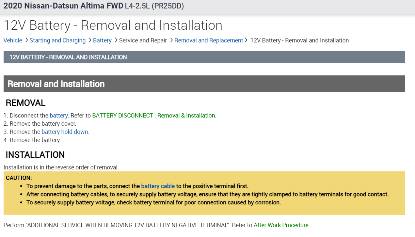The height and width of the screenshot is (237, 415).
Task: Click chevron arrow before Starting and Charging
Action: [26, 40]
